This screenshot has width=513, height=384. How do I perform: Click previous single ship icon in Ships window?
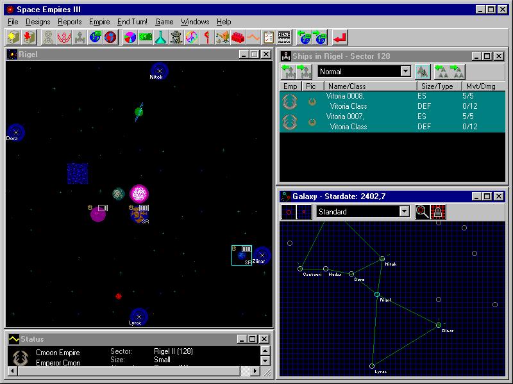click(289, 72)
